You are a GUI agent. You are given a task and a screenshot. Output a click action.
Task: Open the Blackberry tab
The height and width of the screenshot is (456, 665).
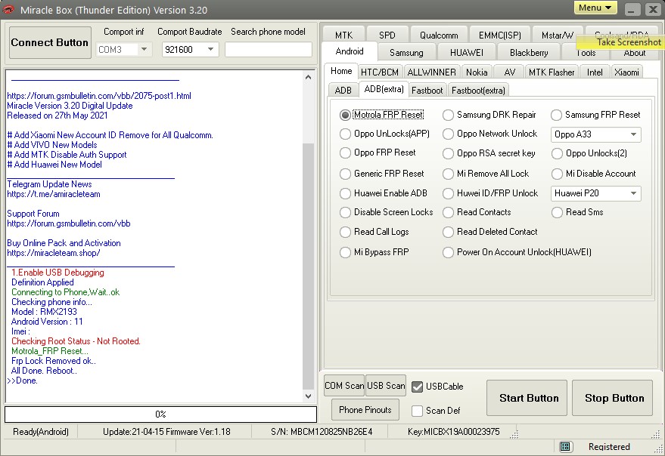pos(529,53)
